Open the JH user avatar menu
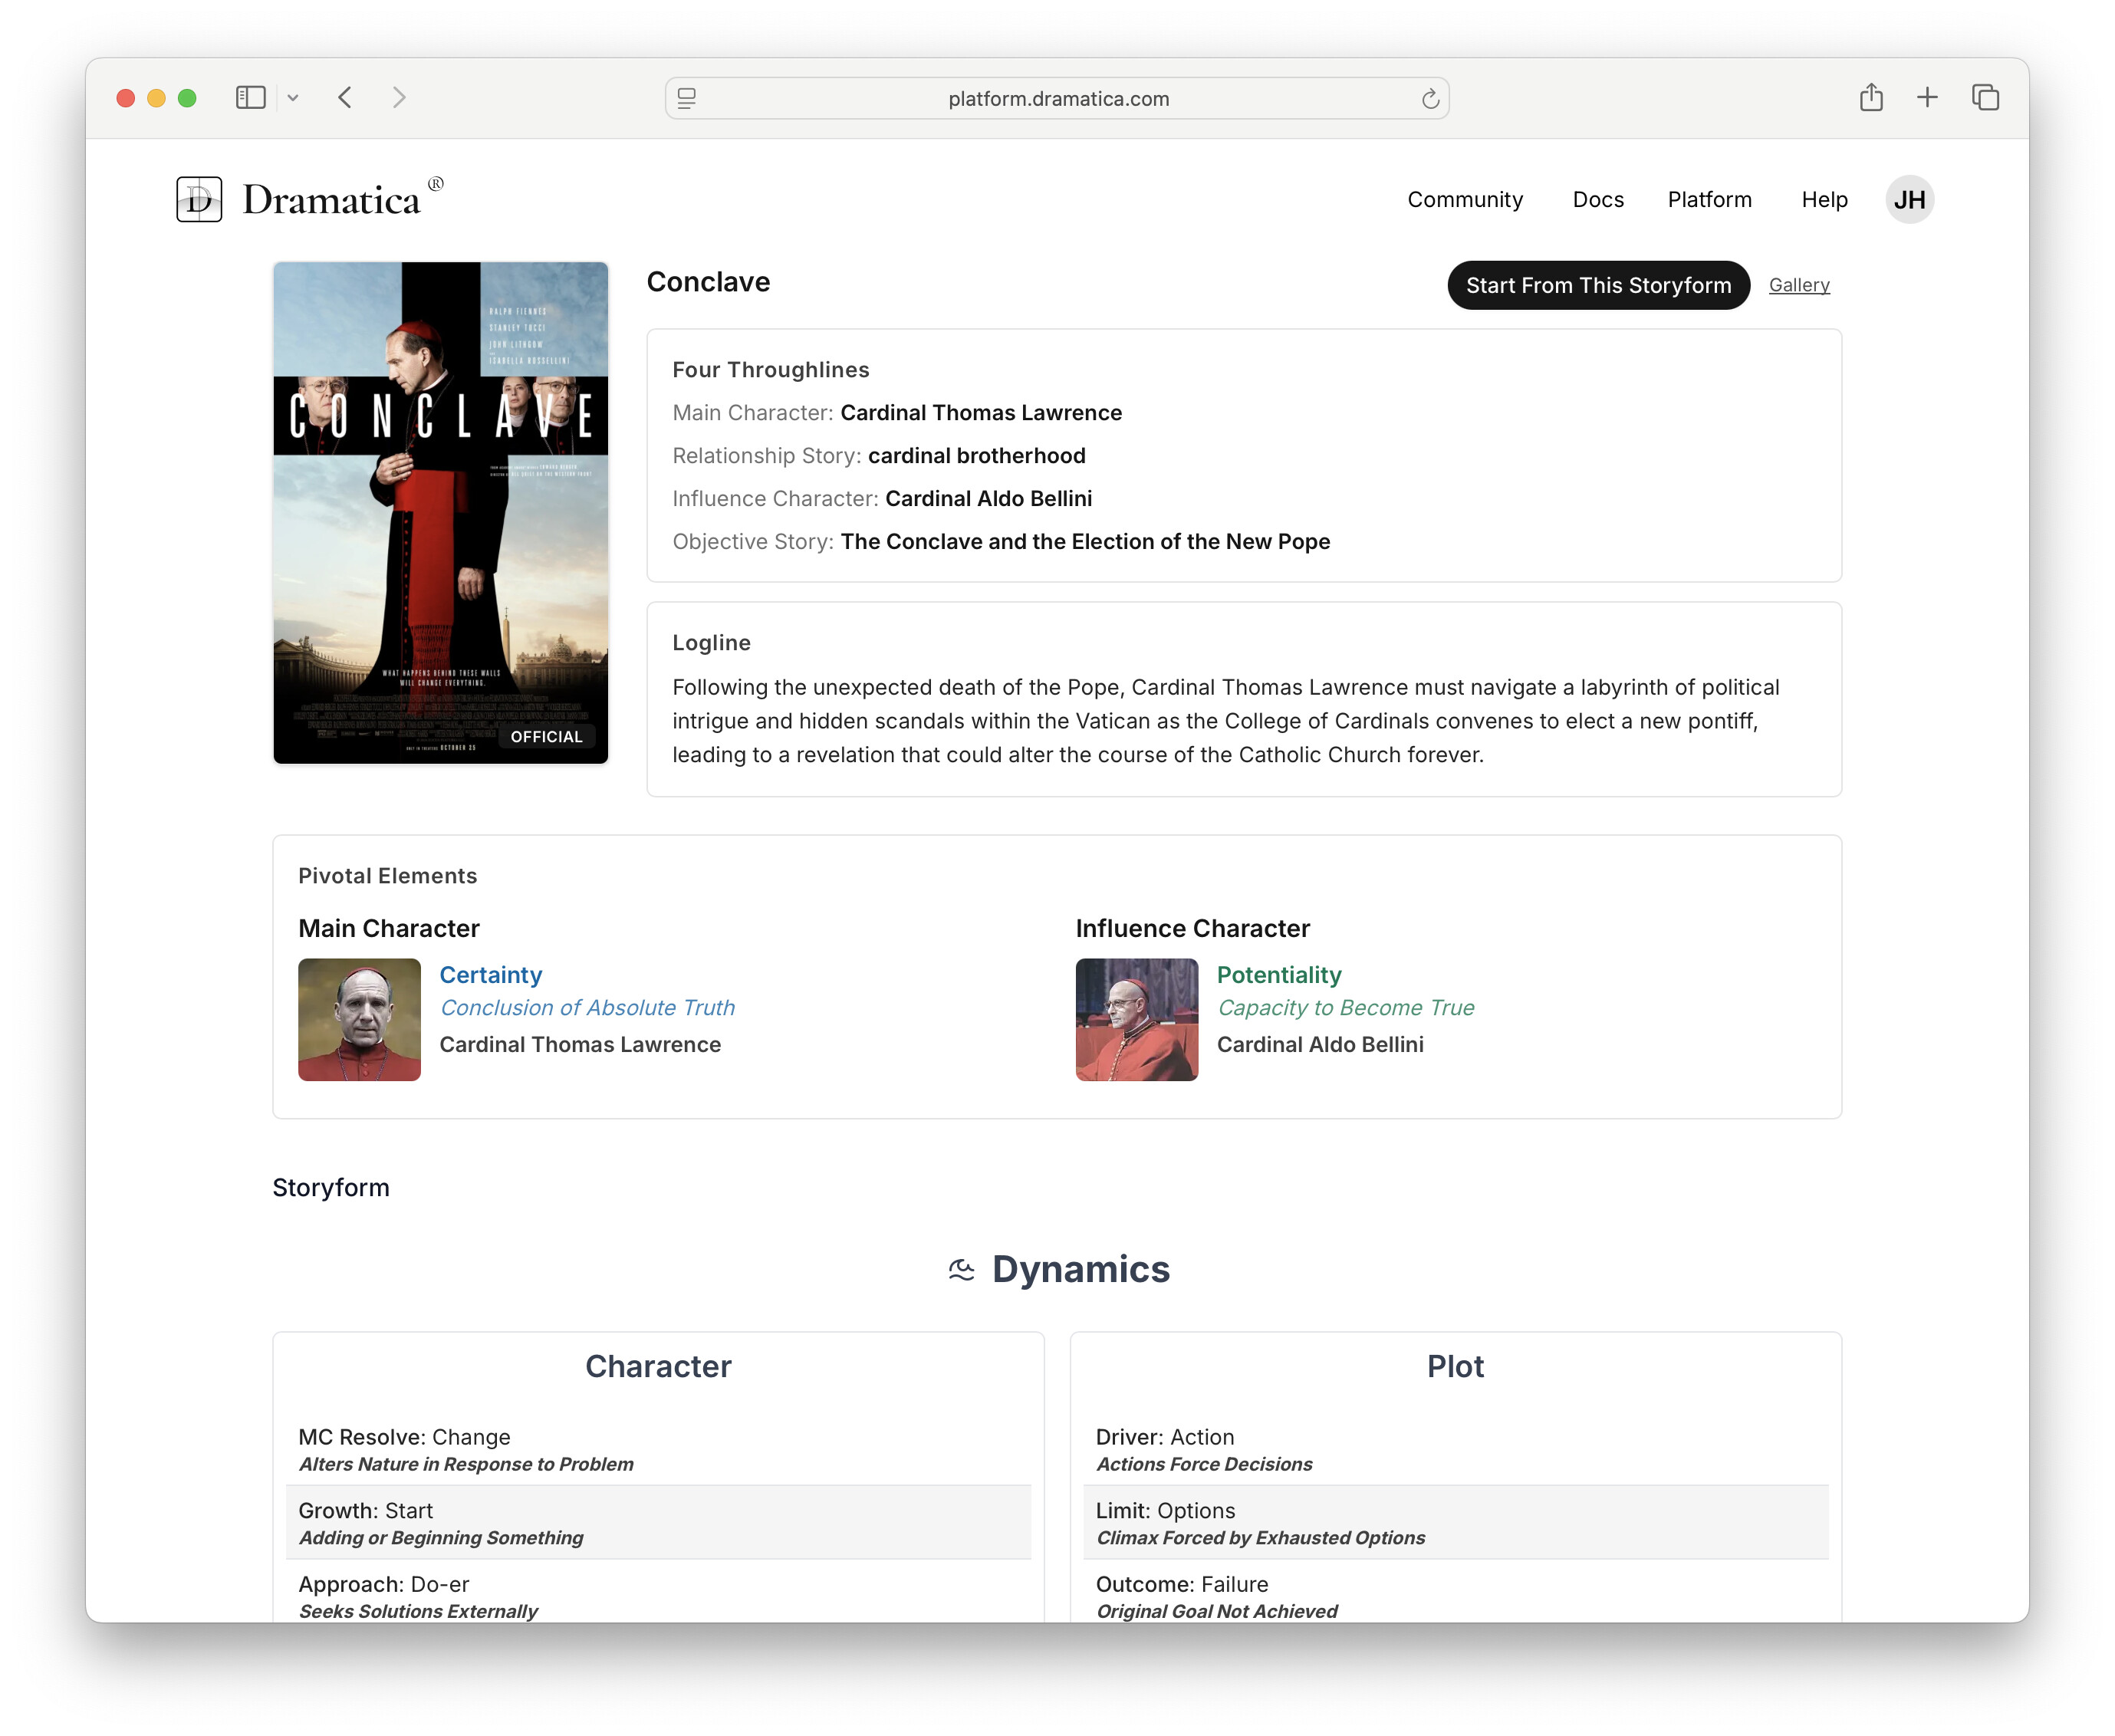Image resolution: width=2115 pixels, height=1736 pixels. click(x=1909, y=199)
